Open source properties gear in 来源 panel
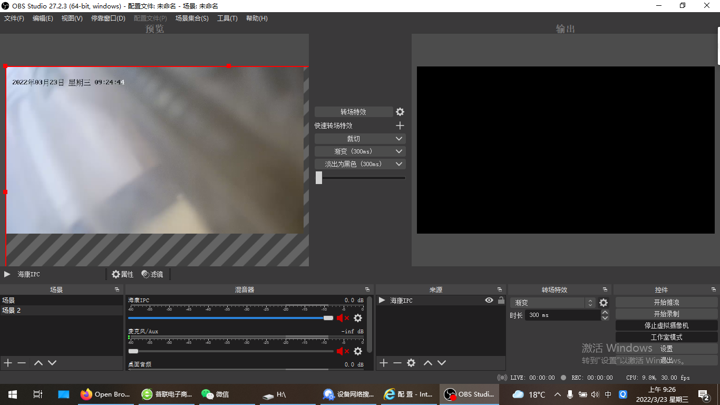 [411, 363]
